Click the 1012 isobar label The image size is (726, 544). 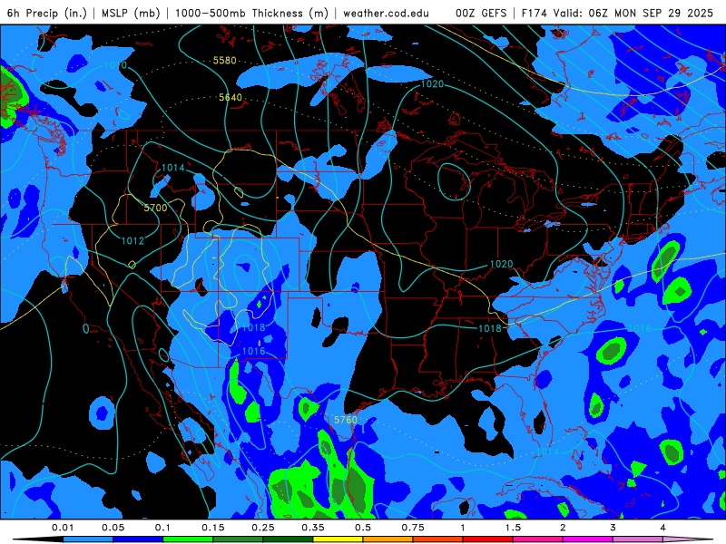pos(132,241)
